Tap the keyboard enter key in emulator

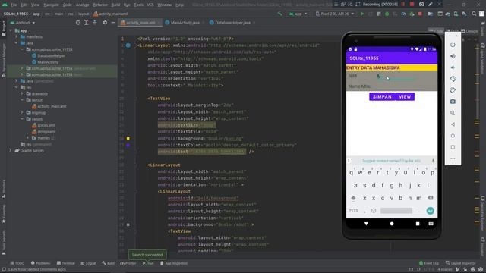click(431, 211)
